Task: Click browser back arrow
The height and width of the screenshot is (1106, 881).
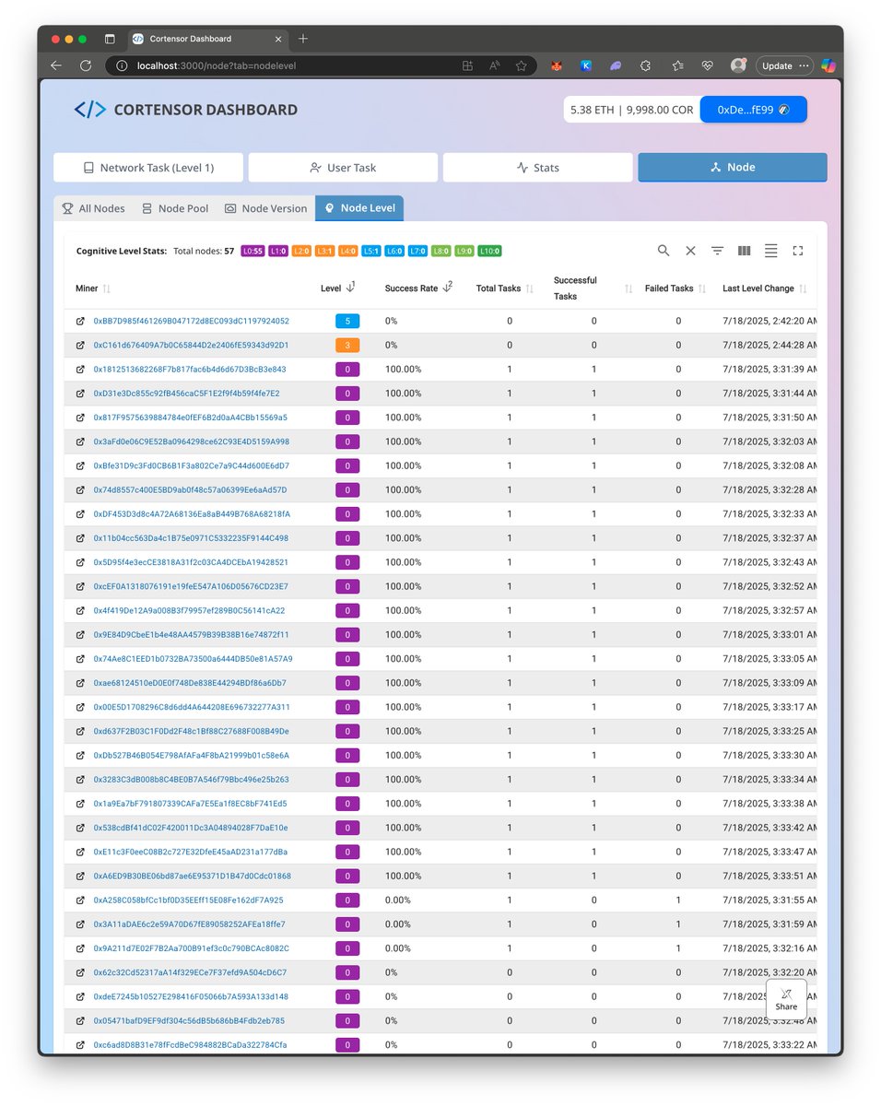Action: (56, 65)
